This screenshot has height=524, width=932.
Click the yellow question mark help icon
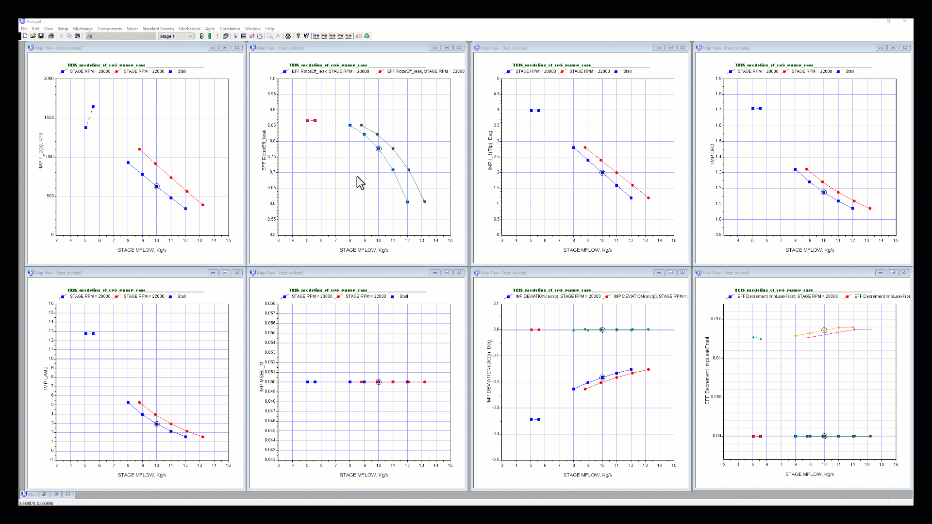coord(298,36)
